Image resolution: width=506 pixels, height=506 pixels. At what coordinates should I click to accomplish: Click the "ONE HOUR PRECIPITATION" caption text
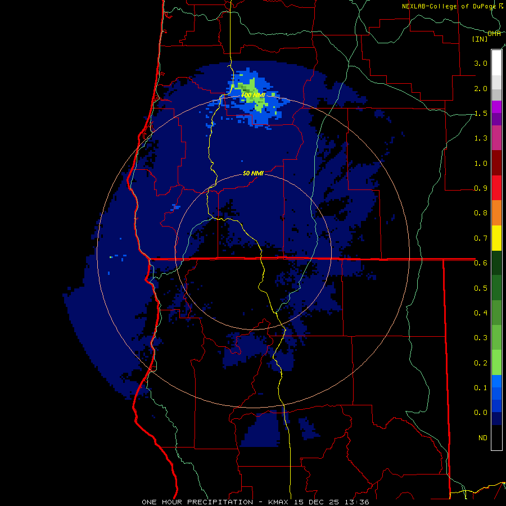[x=197, y=502]
